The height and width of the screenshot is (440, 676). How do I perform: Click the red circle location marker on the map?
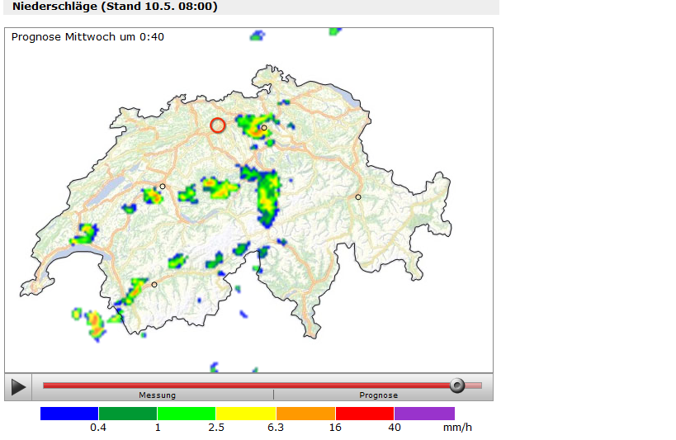[218, 125]
